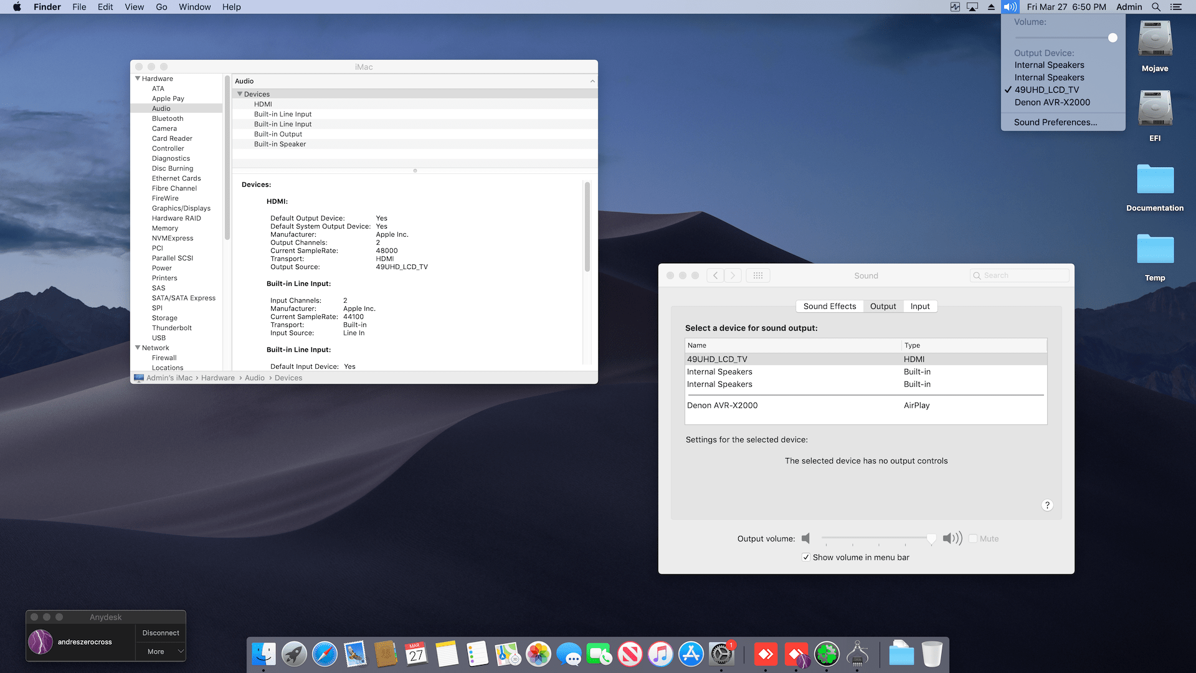
Task: Open Launchpad from the Dock
Action: pyautogui.click(x=294, y=654)
